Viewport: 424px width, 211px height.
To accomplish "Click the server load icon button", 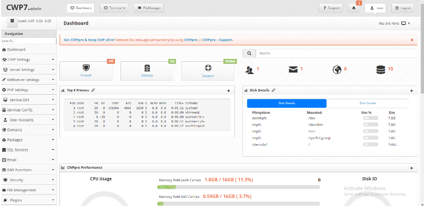I will [12, 22].
